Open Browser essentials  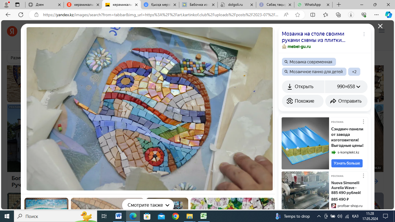[364, 15]
